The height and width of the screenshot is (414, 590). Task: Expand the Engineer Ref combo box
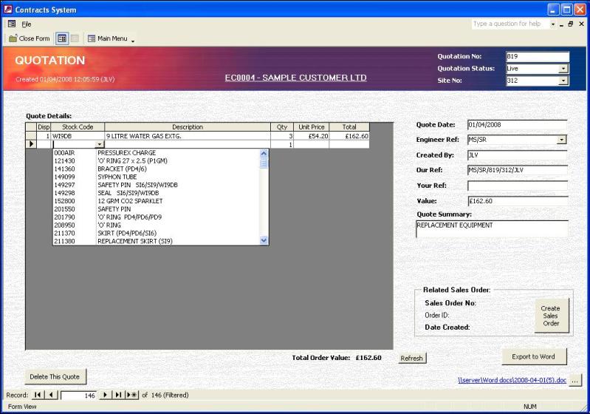(x=561, y=140)
